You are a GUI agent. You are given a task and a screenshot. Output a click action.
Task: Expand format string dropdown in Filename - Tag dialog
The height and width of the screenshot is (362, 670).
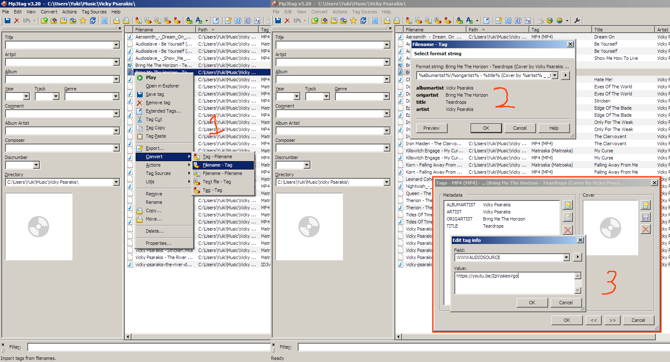(555, 75)
